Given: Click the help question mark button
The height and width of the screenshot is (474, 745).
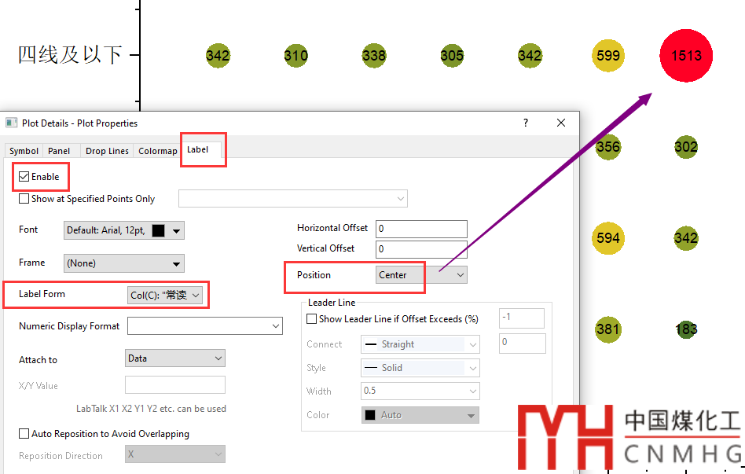Looking at the screenshot, I should tap(526, 123).
